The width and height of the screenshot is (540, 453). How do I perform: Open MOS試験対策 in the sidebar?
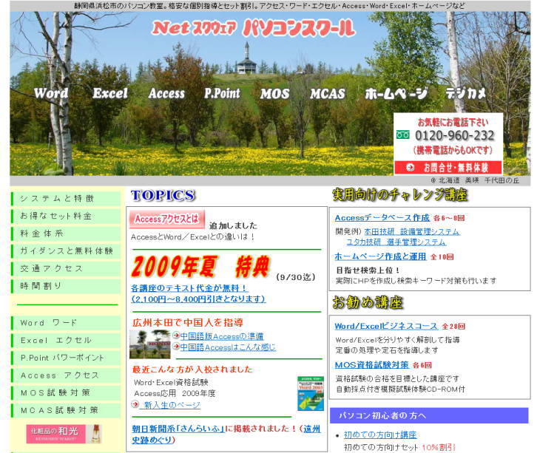pos(66,393)
